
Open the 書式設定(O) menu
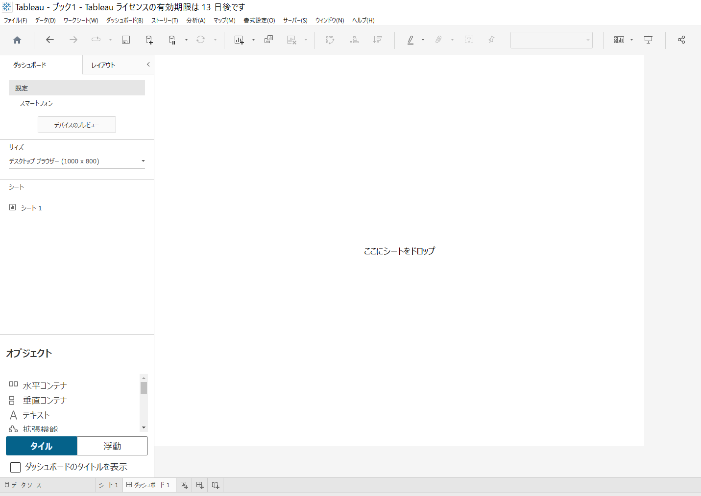tap(259, 21)
